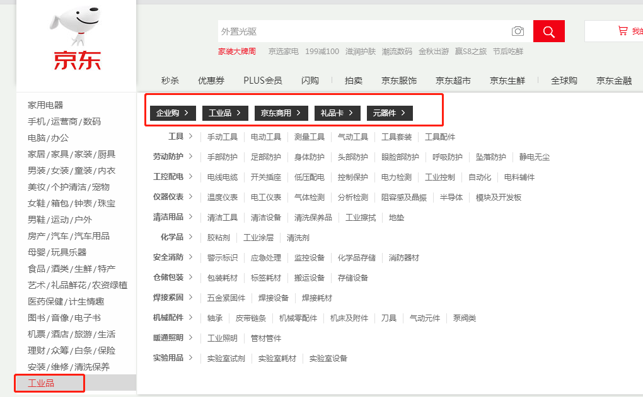Screen dimensions: 643x397
Task: Open the shopping cart icon
Action: click(623, 31)
